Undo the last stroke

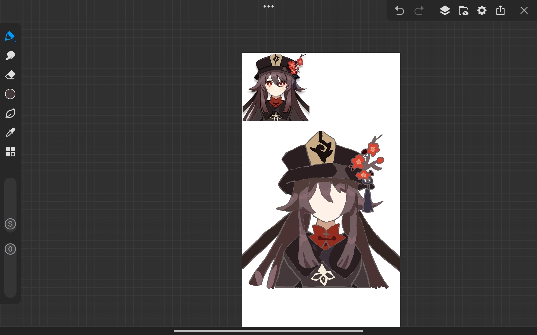click(399, 11)
